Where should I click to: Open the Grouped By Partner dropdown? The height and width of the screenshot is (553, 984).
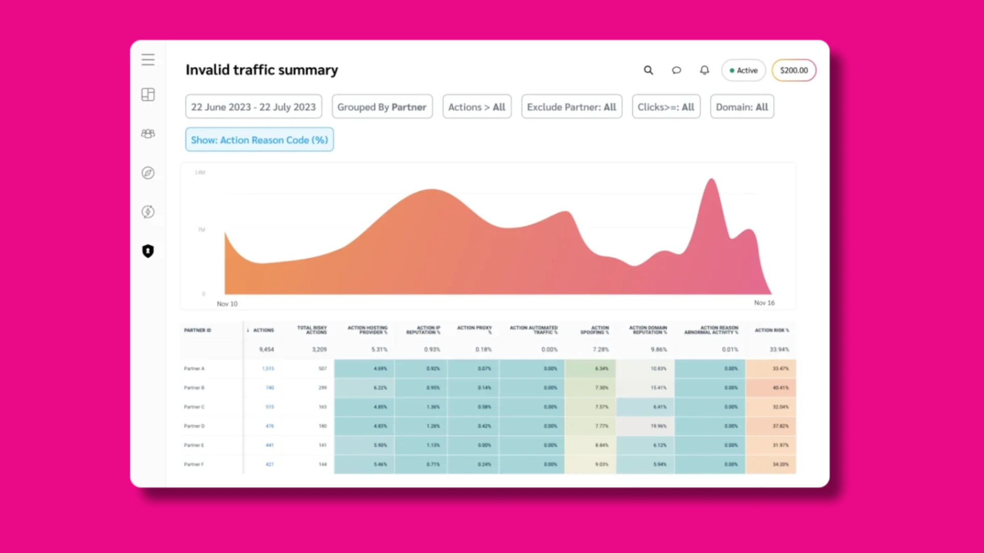click(x=382, y=107)
